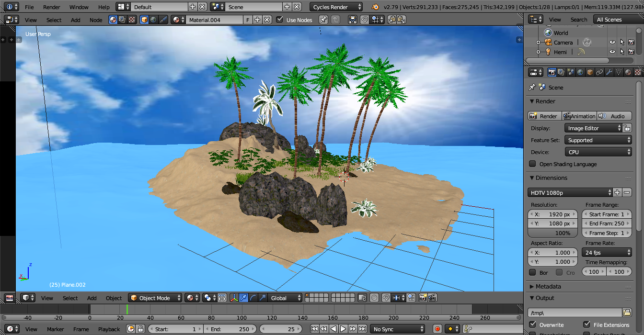Open the Object Mode selector dropdown
This screenshot has height=335, width=644.
(155, 298)
